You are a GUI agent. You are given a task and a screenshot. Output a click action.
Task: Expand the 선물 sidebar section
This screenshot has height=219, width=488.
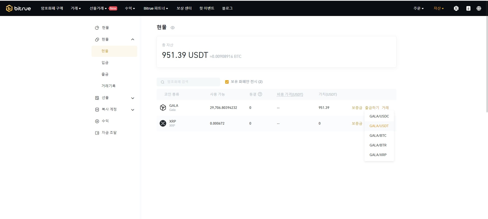(x=133, y=98)
